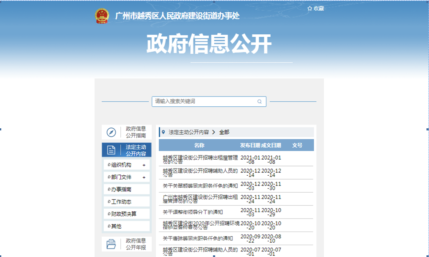Viewport: 429px width, 257px height.
Task: Click the folder icon for 政府信息公开年报
Action: pos(111,244)
